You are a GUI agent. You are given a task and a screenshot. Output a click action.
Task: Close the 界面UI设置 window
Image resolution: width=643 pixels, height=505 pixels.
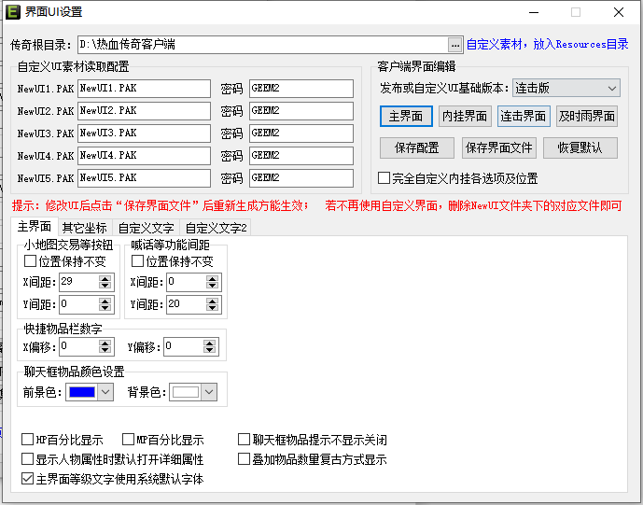click(x=619, y=12)
